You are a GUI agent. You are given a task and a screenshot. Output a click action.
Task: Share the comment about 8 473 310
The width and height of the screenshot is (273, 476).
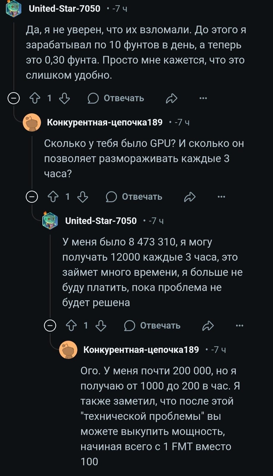click(x=208, y=325)
